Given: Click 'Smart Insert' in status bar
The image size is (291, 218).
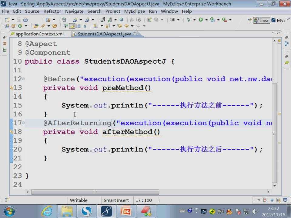Looking at the screenshot, I should (x=116, y=200).
